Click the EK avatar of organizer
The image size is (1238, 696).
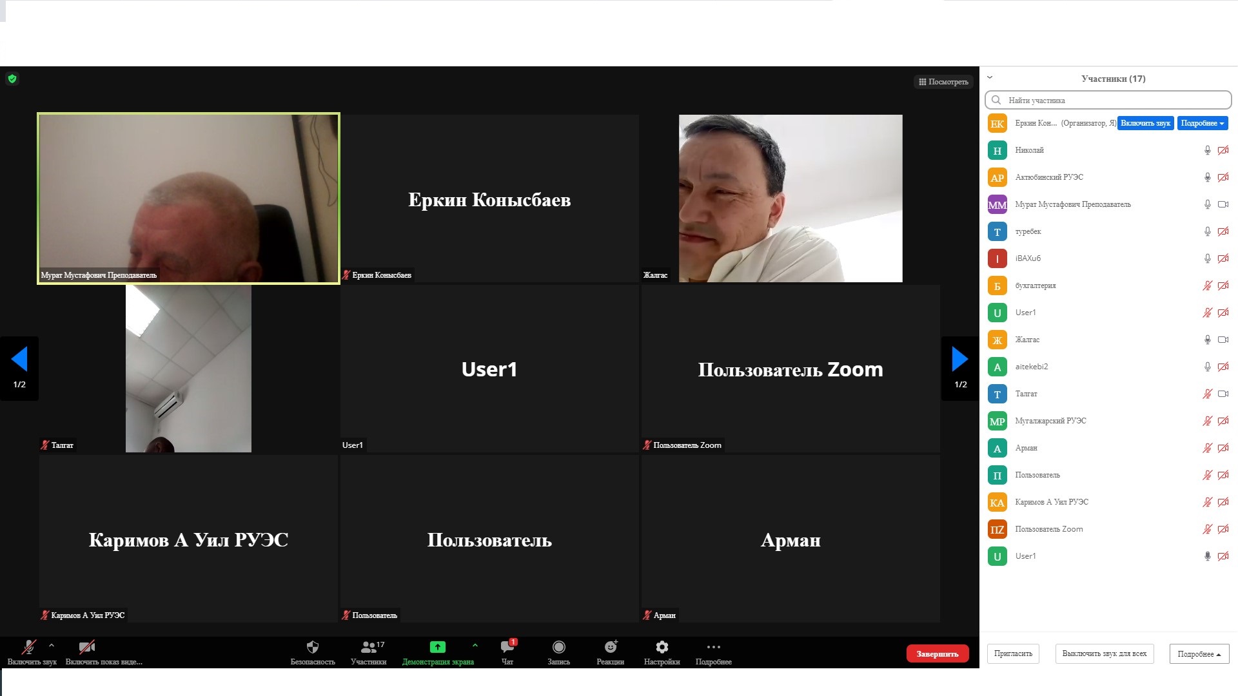coord(997,123)
